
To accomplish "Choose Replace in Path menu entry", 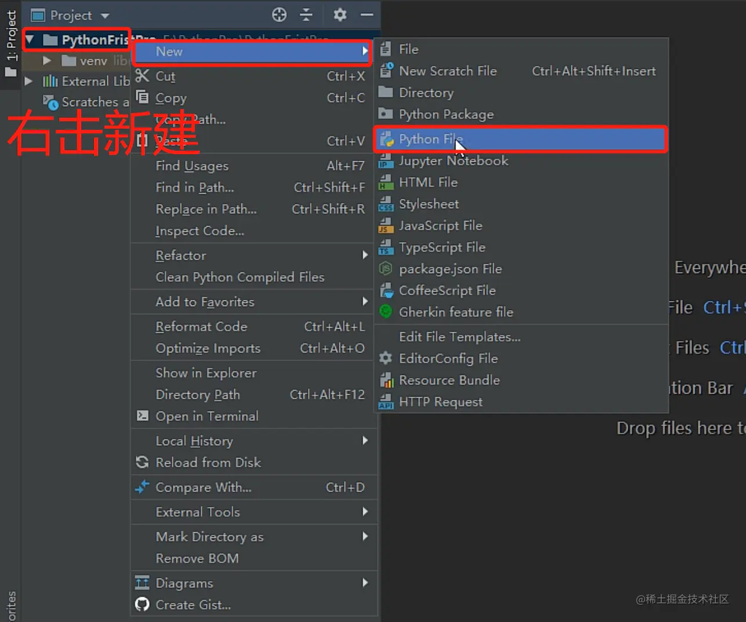I will pos(254,209).
